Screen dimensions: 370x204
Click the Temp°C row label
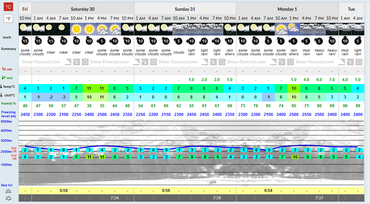click(8, 86)
